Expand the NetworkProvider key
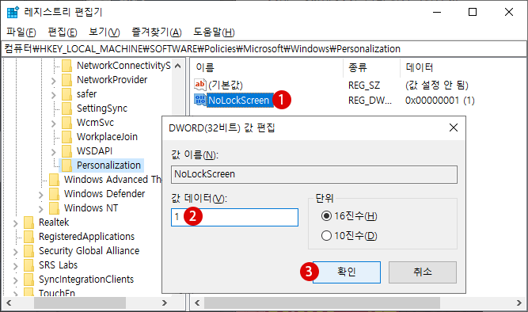The width and height of the screenshot is (528, 312). (53, 81)
